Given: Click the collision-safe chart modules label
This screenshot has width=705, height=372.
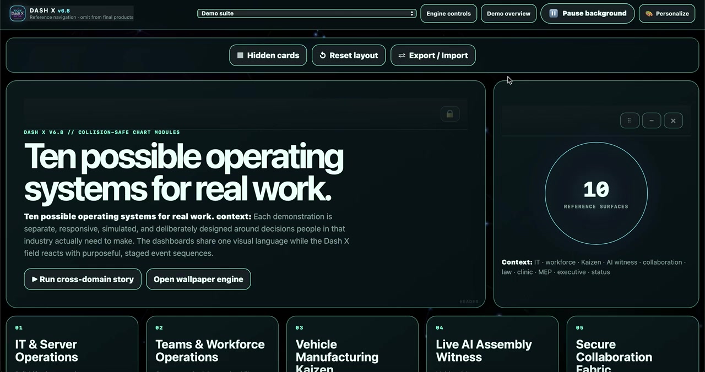Looking at the screenshot, I should coord(102,132).
